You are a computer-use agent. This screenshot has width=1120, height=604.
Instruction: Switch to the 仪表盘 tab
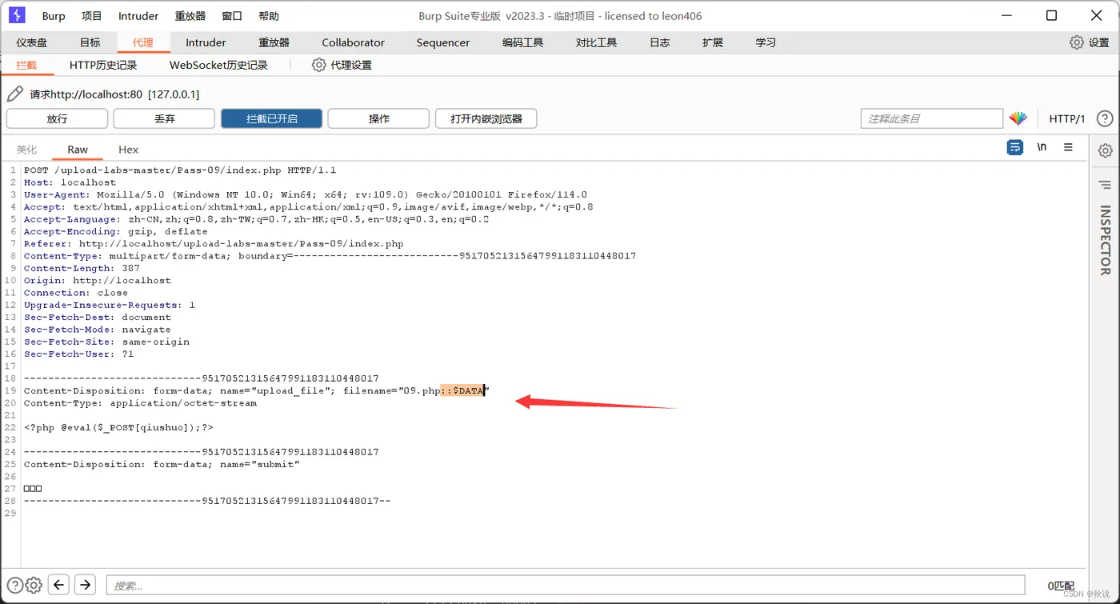(32, 42)
